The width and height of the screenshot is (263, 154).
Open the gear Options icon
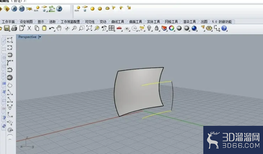(209, 28)
